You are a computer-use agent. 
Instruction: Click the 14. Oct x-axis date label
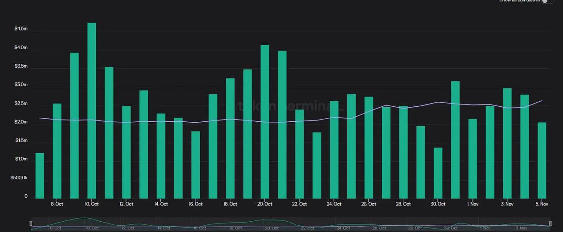pos(161,204)
